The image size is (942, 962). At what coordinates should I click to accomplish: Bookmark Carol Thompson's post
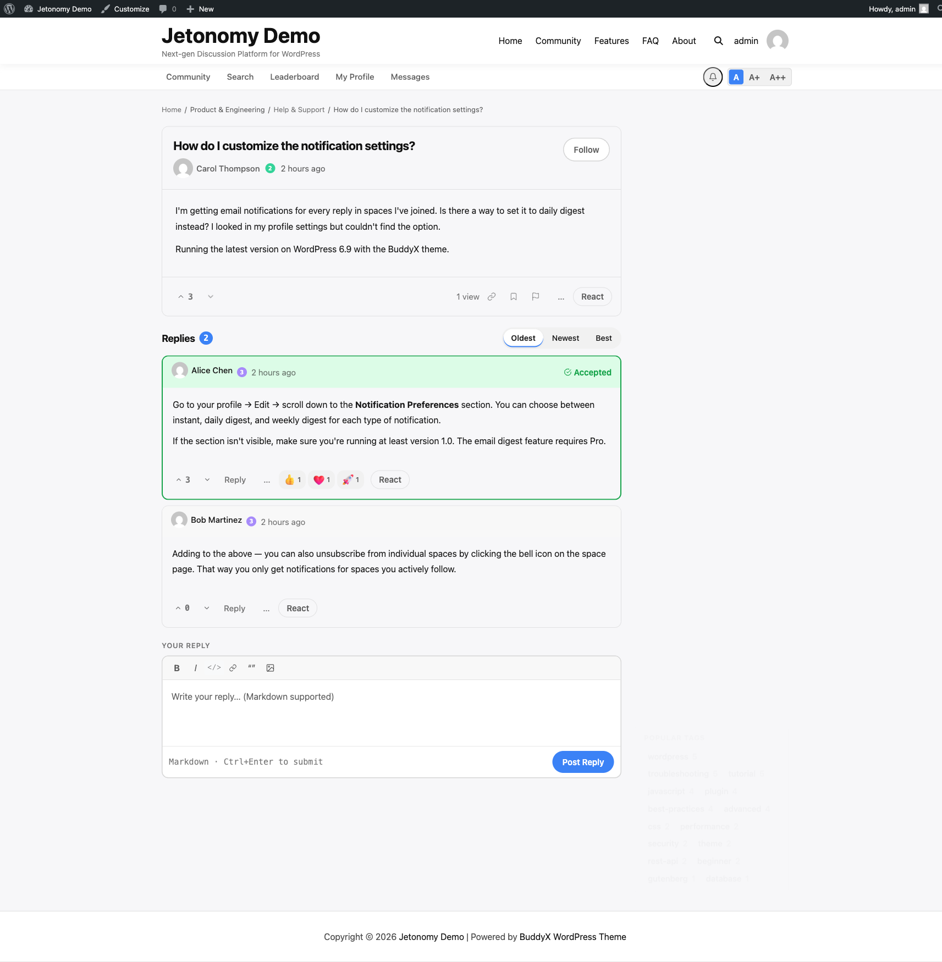(x=514, y=297)
